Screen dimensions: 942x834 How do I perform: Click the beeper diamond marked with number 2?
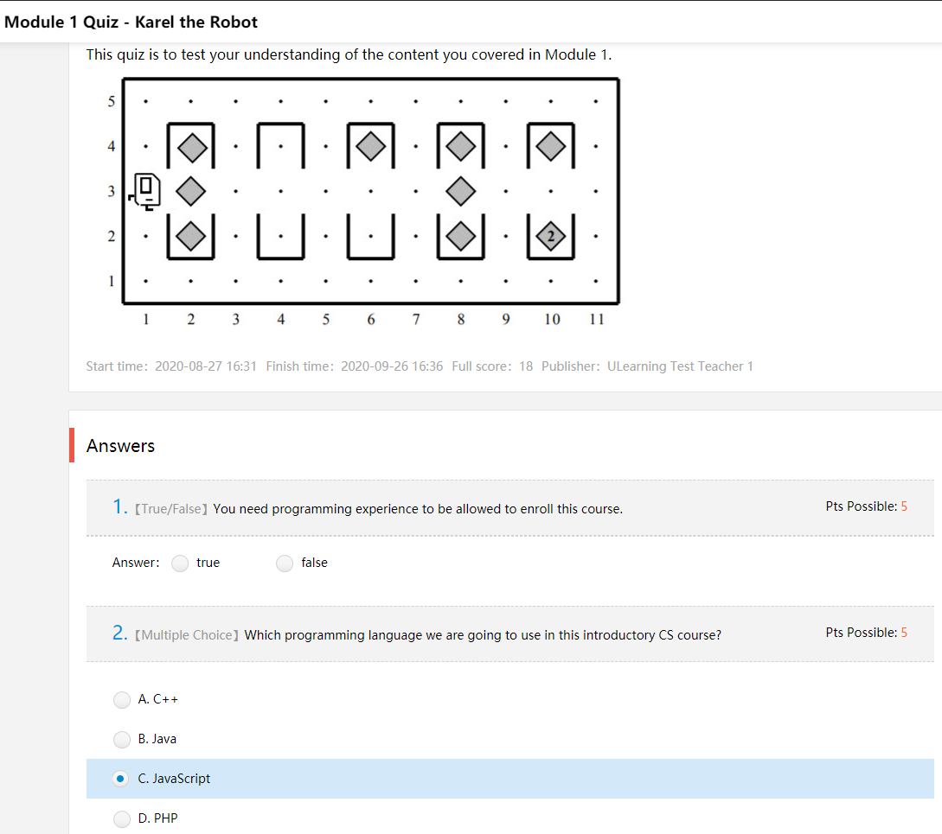(551, 237)
